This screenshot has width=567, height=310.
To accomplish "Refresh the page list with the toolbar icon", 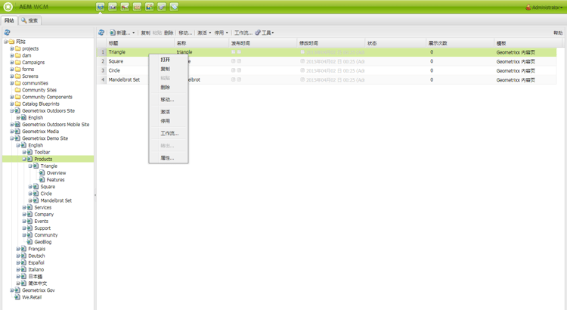I will pos(101,33).
